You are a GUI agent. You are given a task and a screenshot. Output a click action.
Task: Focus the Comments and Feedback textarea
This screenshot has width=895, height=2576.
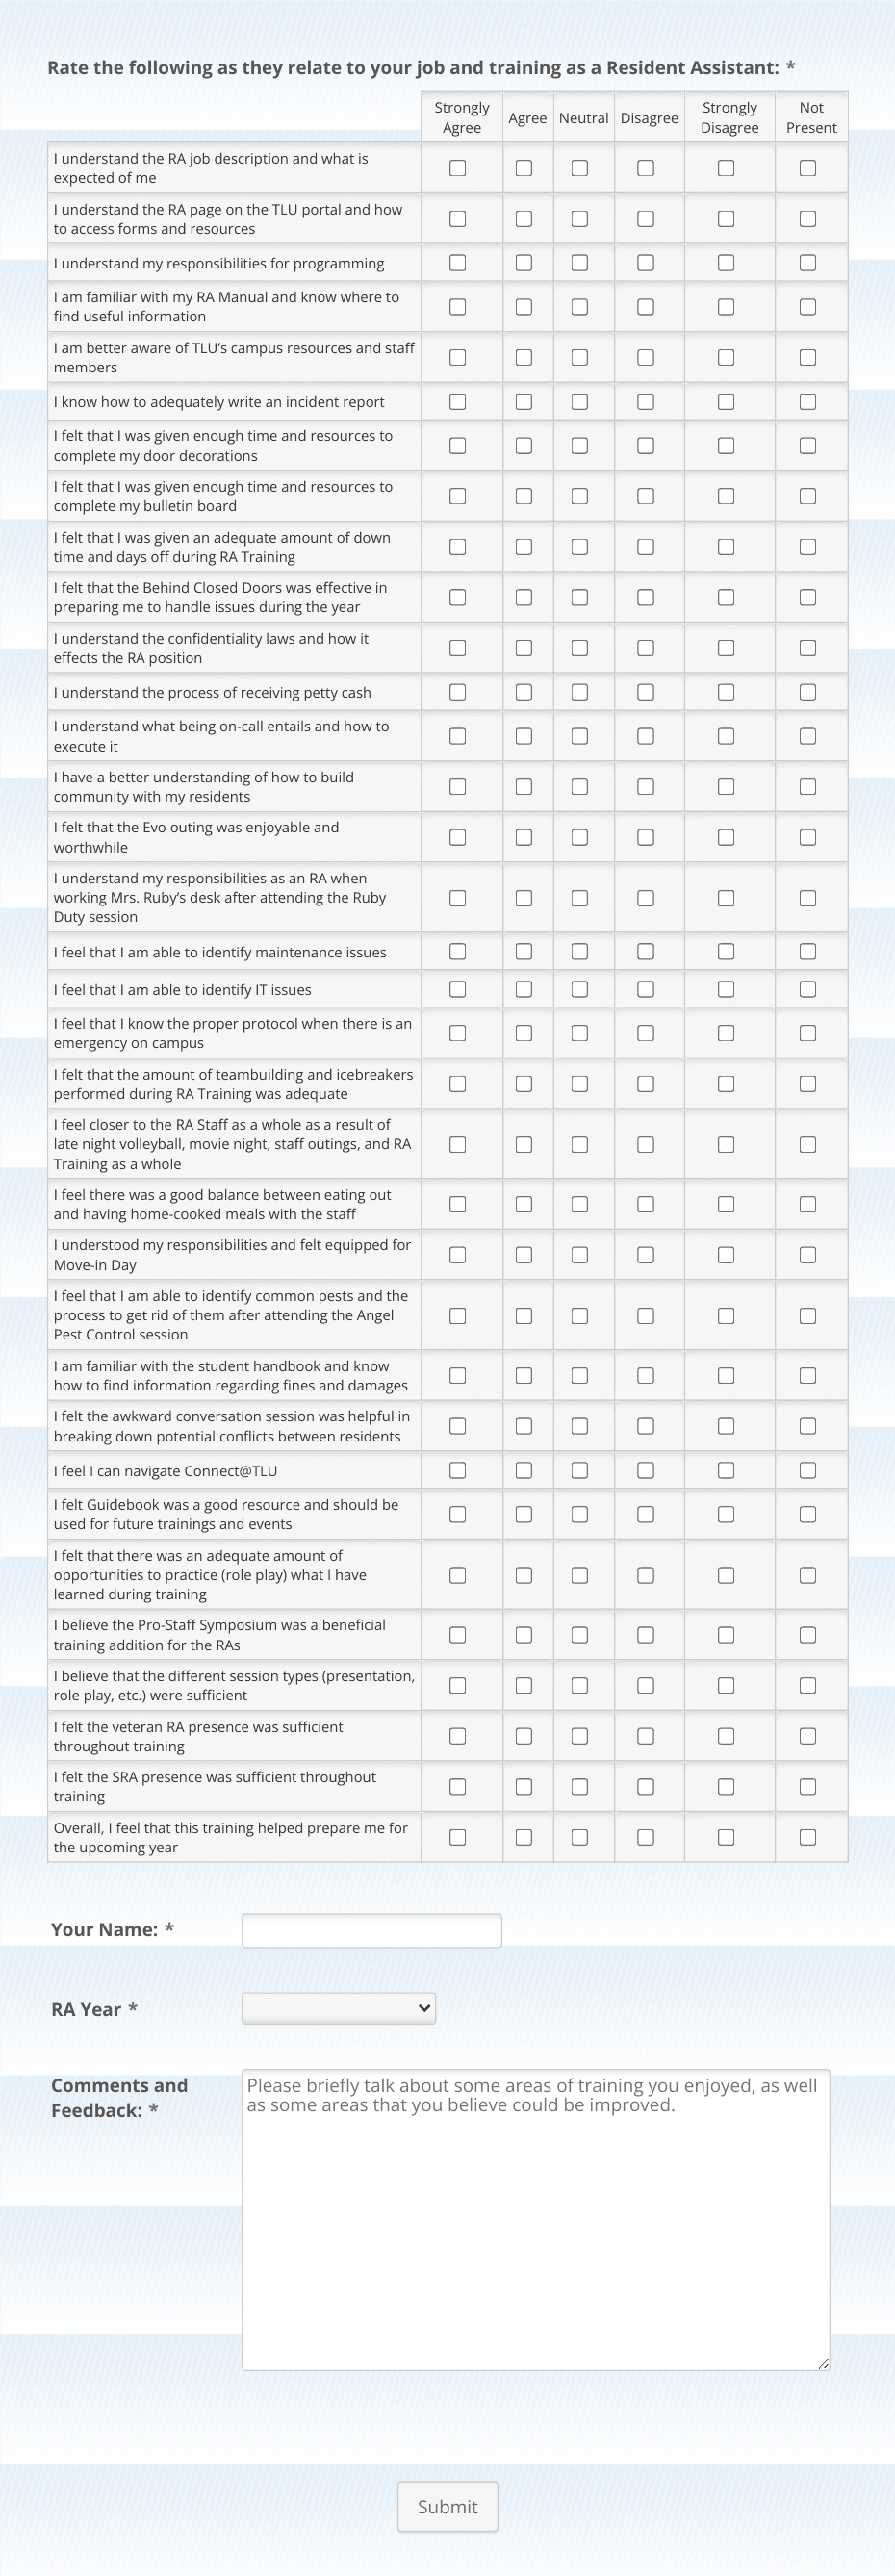(x=536, y=2219)
